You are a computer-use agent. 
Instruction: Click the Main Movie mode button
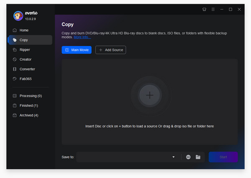click(77, 50)
